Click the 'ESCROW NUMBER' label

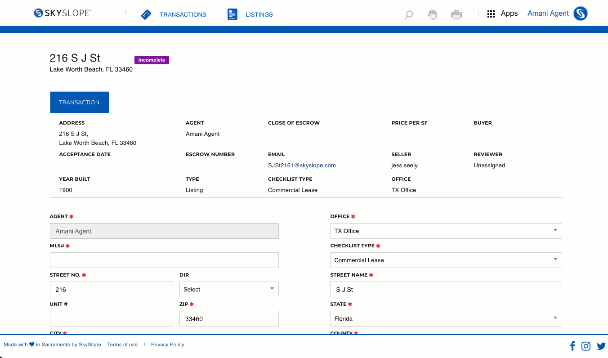point(210,154)
